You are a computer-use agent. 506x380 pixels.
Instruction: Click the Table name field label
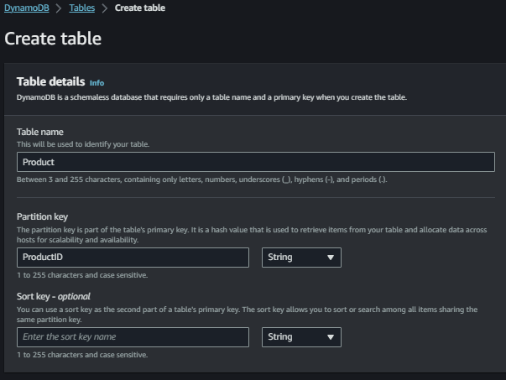[x=40, y=132]
